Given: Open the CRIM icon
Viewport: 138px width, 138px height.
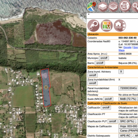Looking at the screenshot, I should point(107,26).
